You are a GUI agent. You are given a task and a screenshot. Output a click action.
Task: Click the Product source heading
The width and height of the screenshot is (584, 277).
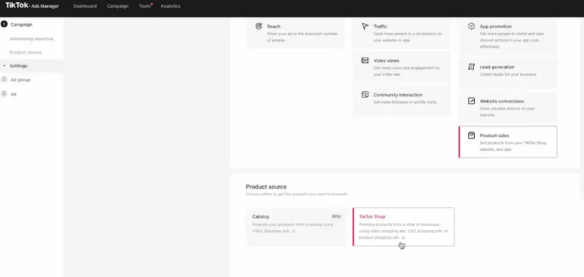[266, 187]
